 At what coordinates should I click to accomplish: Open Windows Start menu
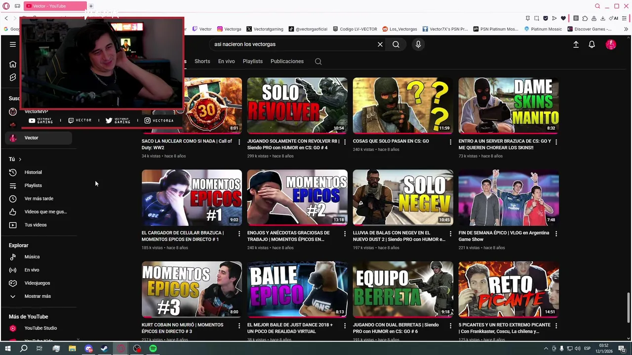click(x=7, y=349)
